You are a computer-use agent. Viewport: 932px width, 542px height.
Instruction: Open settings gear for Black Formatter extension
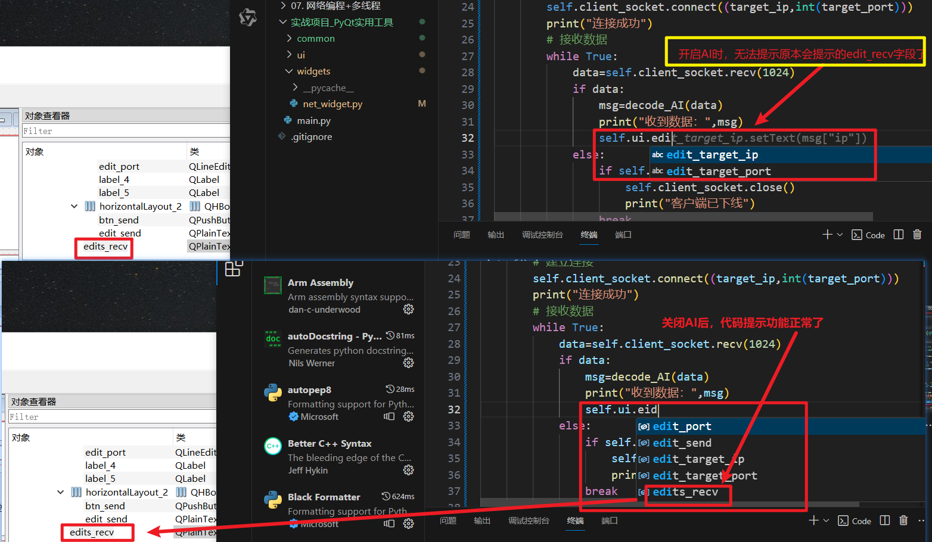[x=408, y=524]
